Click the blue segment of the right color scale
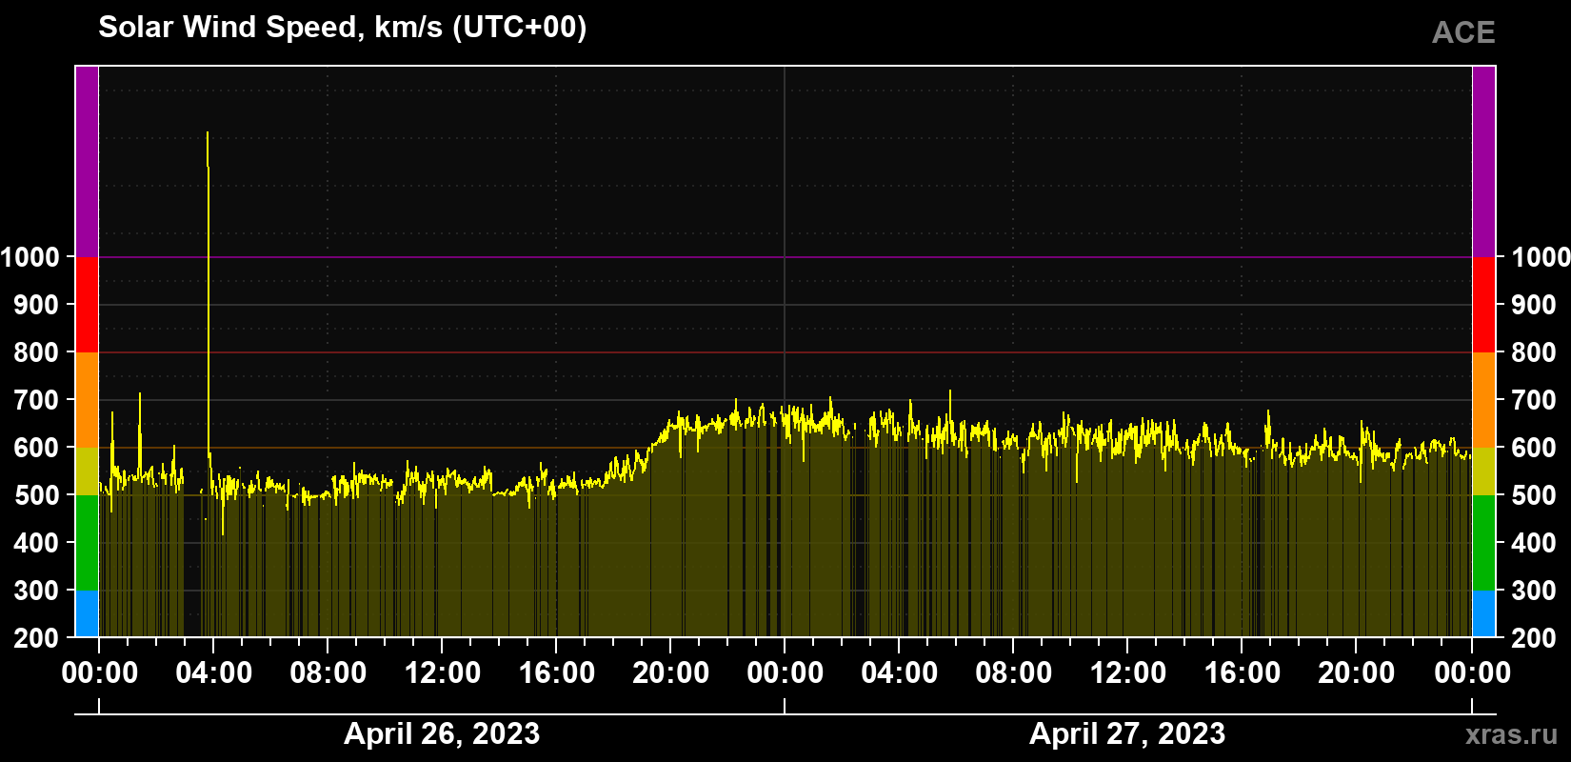Image resolution: width=1571 pixels, height=762 pixels. coord(1483,613)
